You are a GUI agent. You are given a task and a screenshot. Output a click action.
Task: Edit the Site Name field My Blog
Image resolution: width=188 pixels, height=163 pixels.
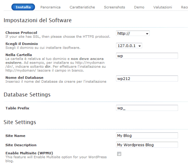[147, 135]
